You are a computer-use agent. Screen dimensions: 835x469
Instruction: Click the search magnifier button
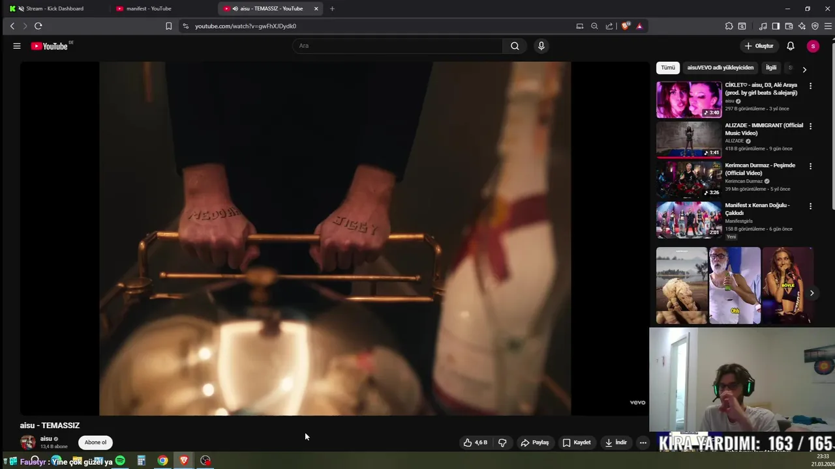[x=515, y=46]
